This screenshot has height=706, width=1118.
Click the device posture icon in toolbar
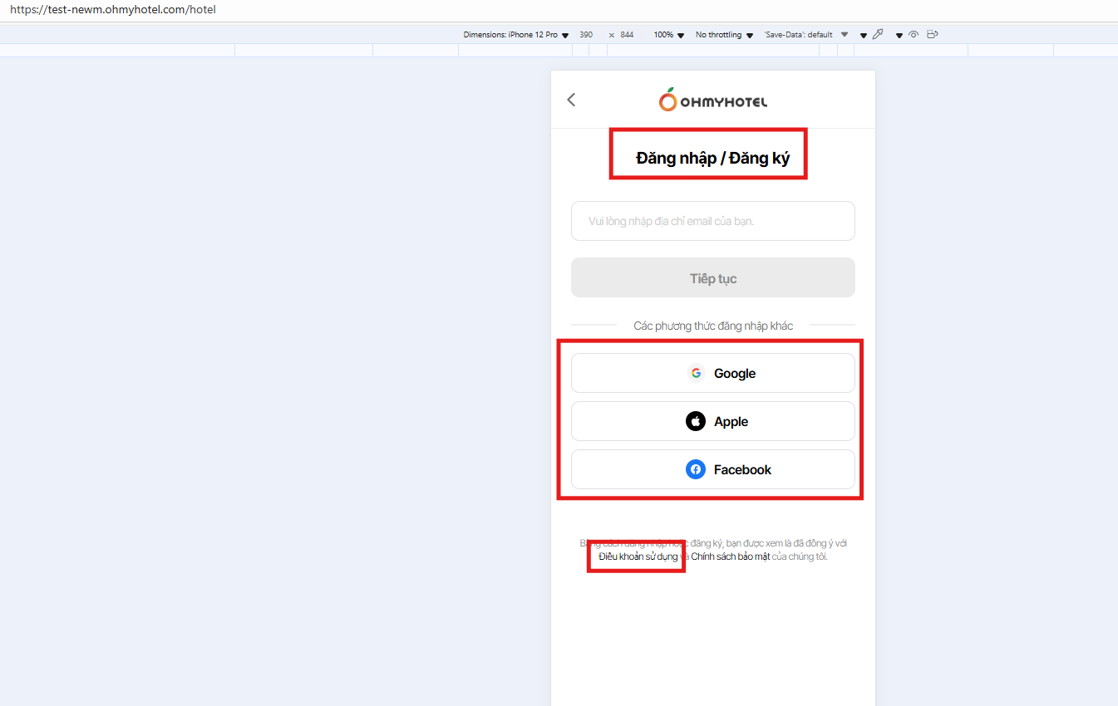coord(933,35)
